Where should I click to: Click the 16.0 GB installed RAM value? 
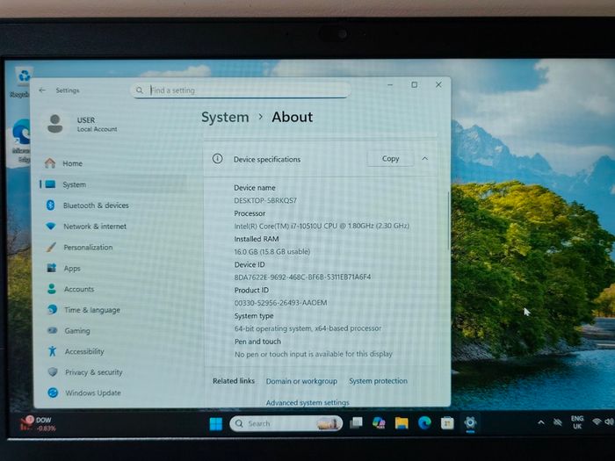point(271,251)
